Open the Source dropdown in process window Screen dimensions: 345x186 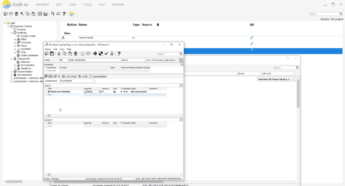(x=144, y=60)
